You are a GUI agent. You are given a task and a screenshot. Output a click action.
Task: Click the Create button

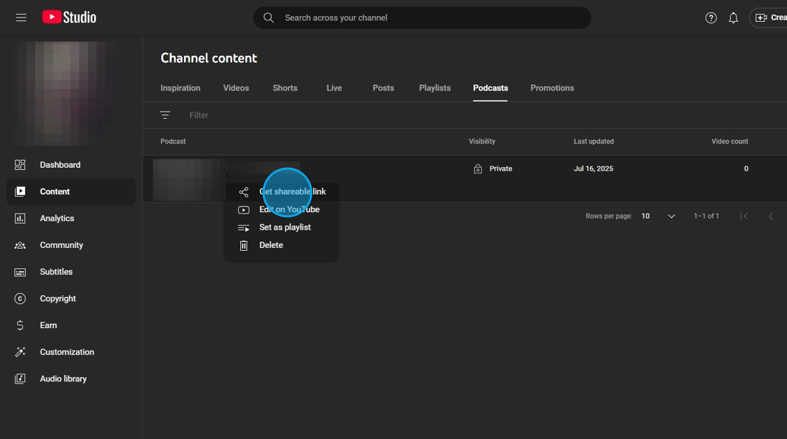(769, 18)
